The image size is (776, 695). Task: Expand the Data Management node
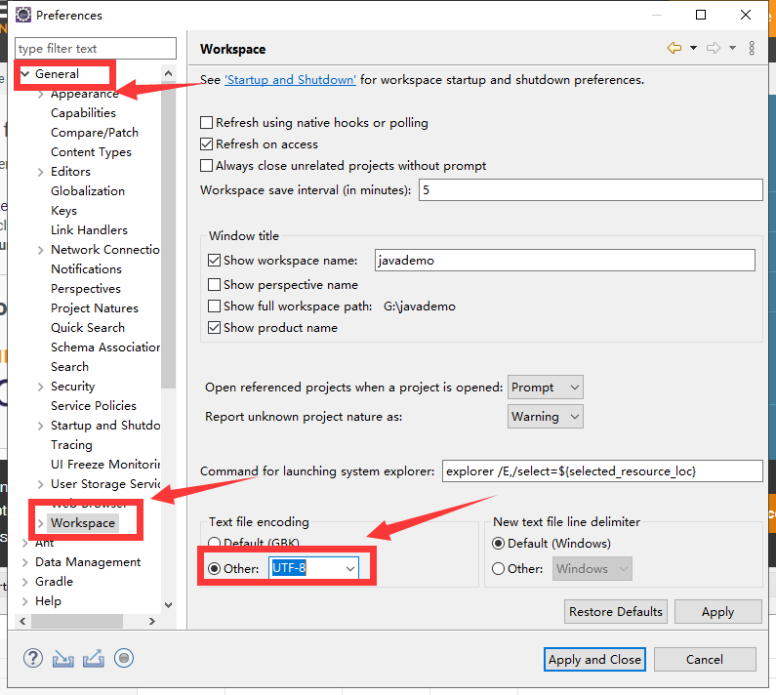point(24,562)
